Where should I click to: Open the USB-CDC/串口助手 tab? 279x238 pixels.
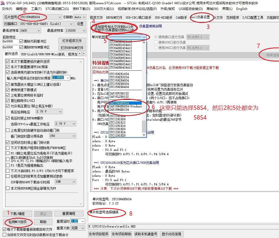tap(138, 18)
